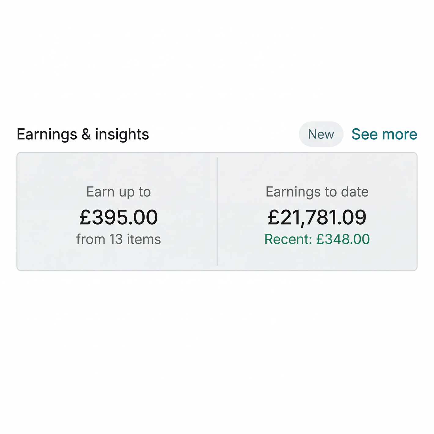Tap the from 13 items text

point(119,239)
